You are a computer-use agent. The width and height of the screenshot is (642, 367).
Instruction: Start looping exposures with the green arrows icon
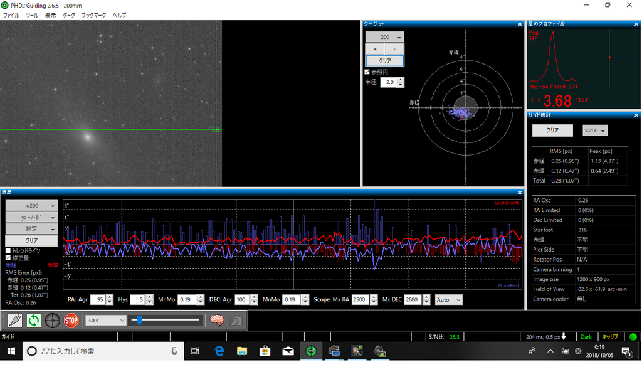34,321
